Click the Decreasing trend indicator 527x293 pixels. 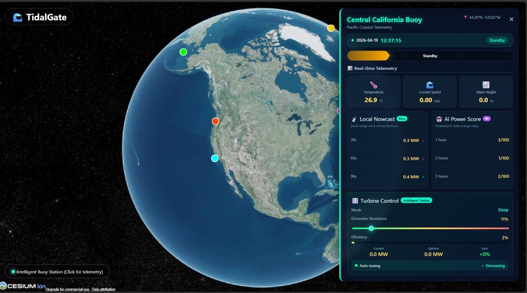(x=493, y=266)
